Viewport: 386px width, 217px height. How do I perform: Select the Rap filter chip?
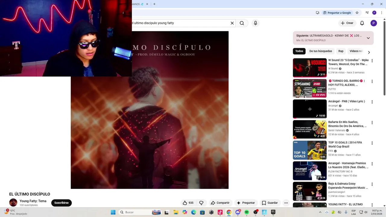tap(341, 51)
